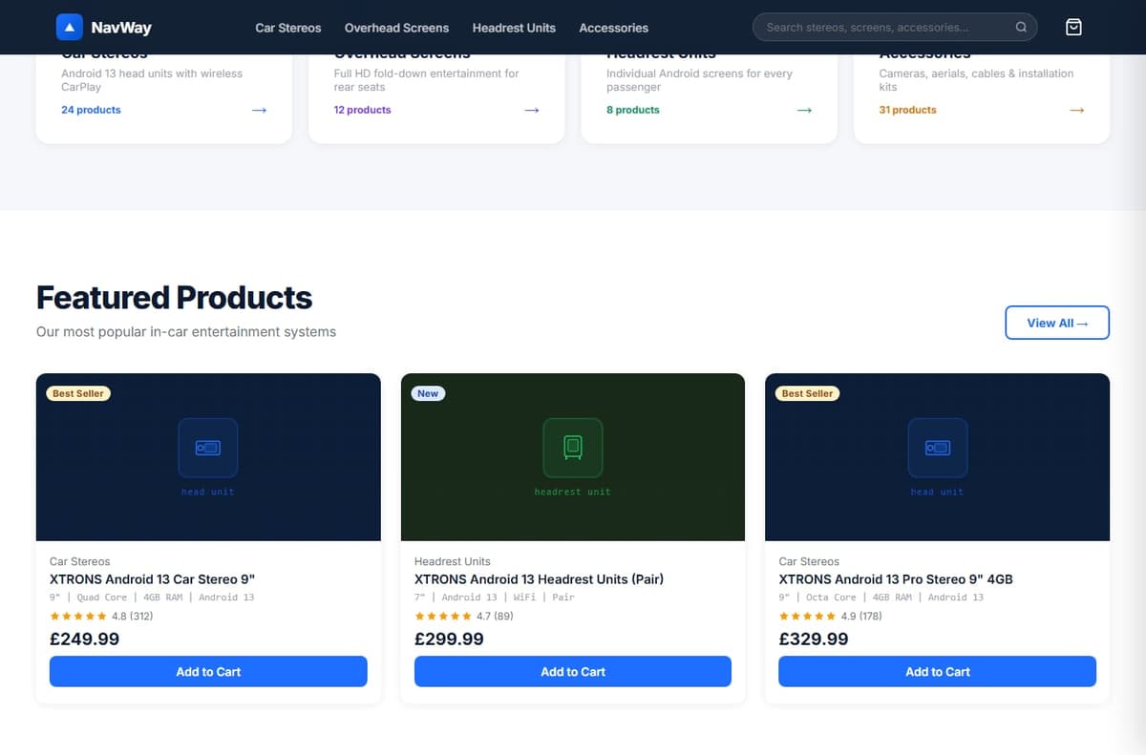The height and width of the screenshot is (755, 1146).
Task: Open Accessories navigation menu
Action: coord(613,28)
